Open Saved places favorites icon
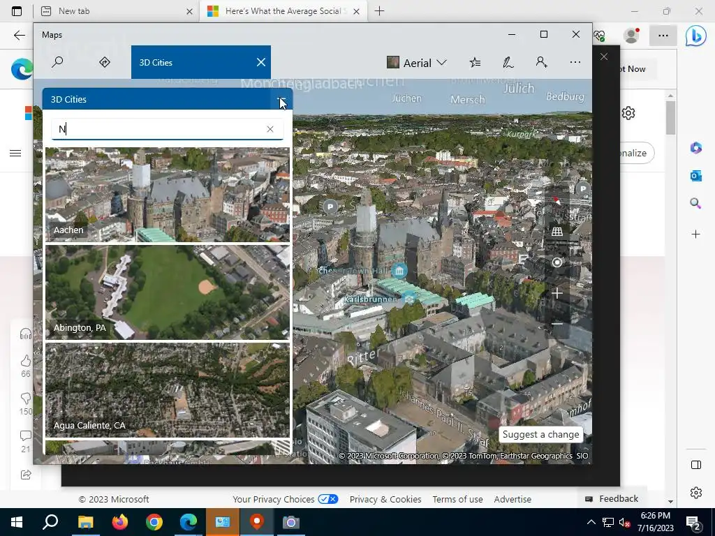715x536 pixels. click(475, 62)
